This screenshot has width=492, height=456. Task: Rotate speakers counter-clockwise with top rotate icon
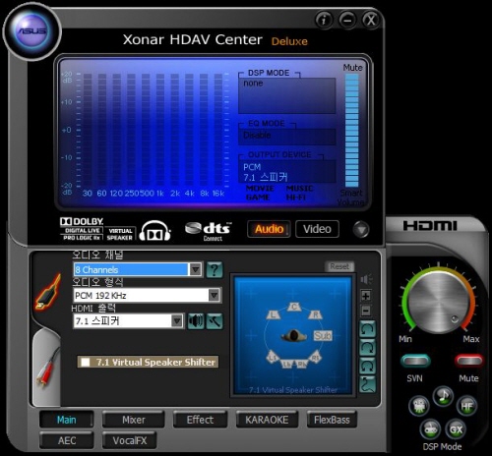[368, 329]
